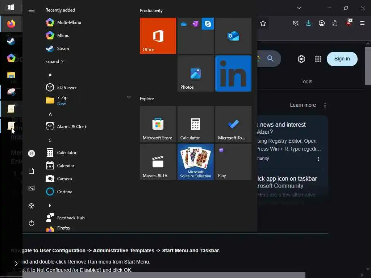Click the horizontal scrollbar at the bottom
371x278 pixels.
click(164, 275)
